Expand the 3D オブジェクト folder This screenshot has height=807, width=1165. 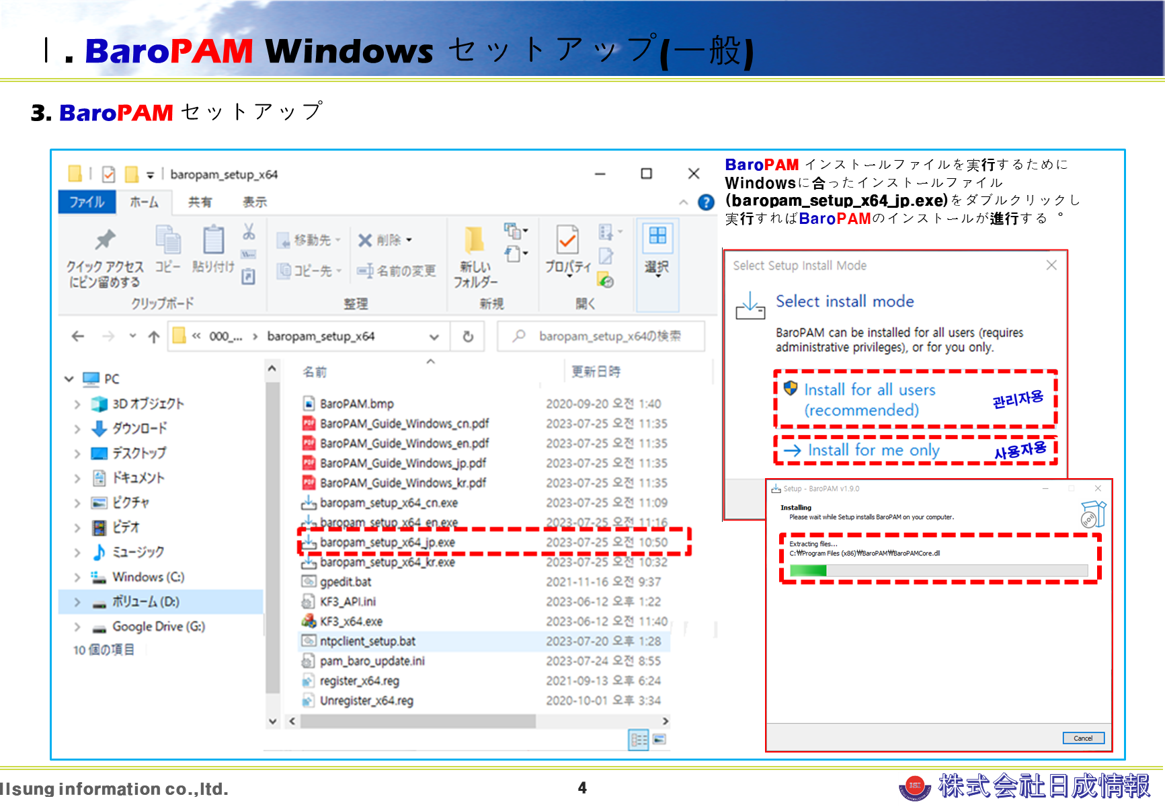(x=77, y=404)
